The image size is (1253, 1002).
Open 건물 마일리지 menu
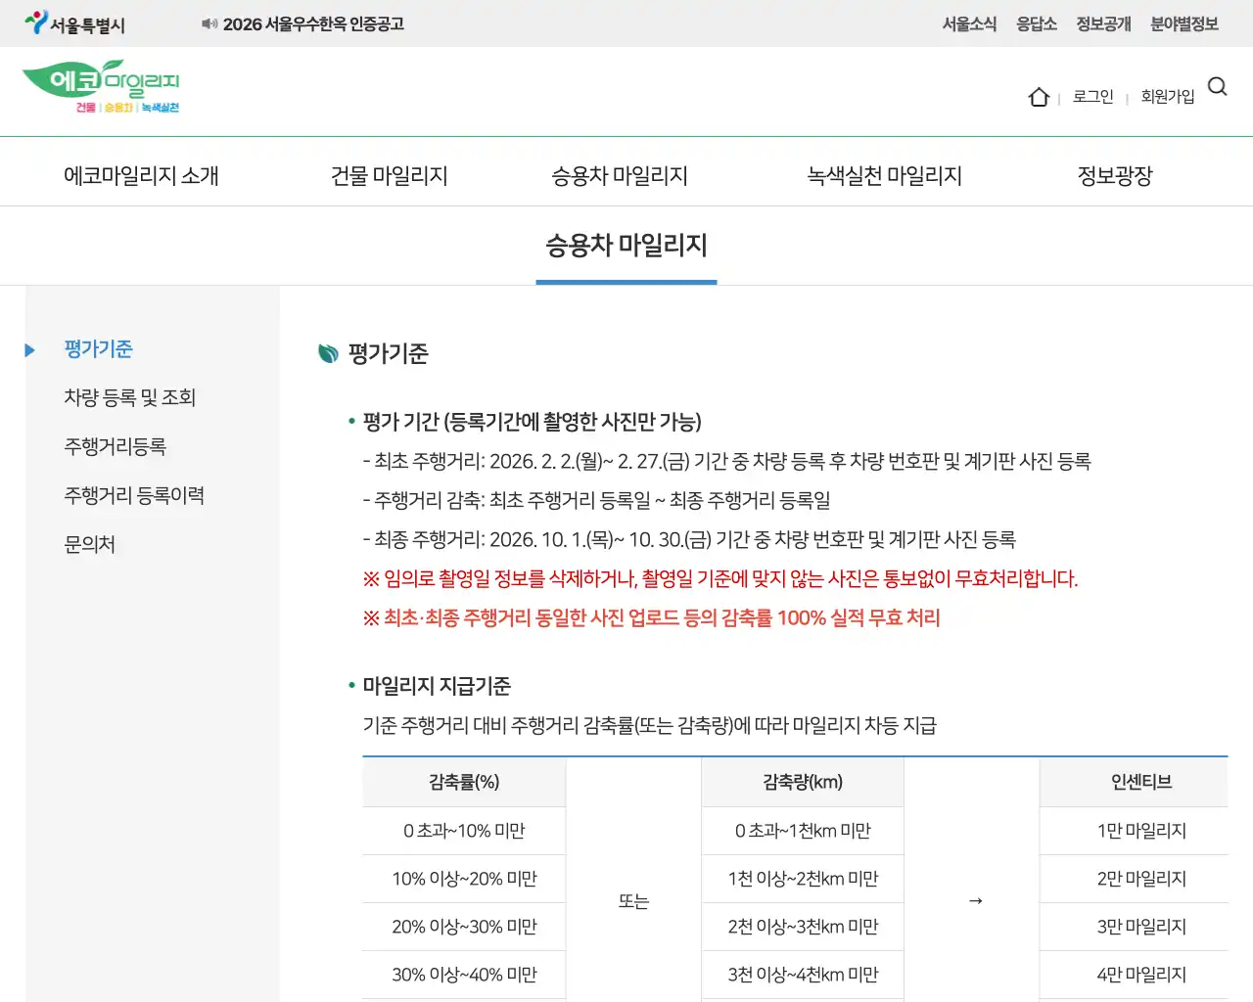390,175
